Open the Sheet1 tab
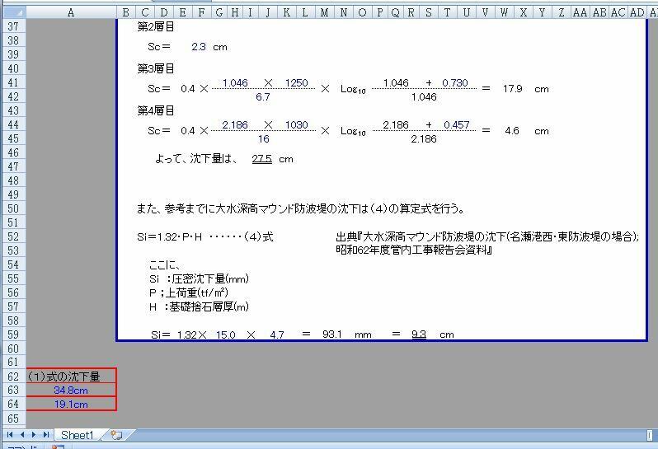658x449 pixels. click(78, 435)
